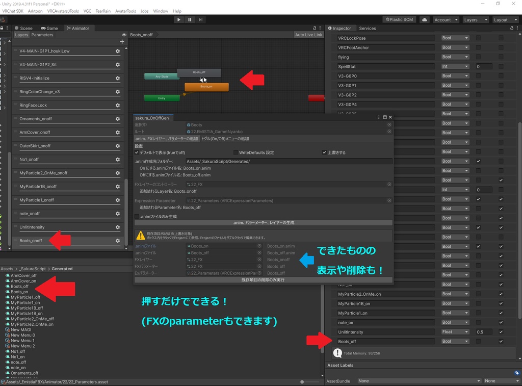Enable the .animファイルのみ生成 checkbox
The image size is (522, 386).
[138, 216]
